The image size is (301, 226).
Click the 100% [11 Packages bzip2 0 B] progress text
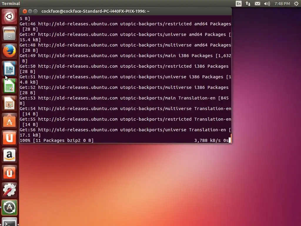tap(57, 140)
